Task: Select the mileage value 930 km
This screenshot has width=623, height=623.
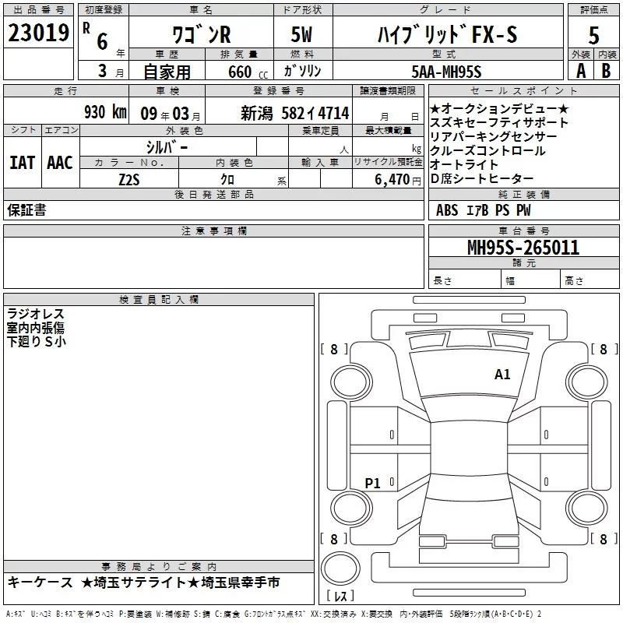Action: 105,112
